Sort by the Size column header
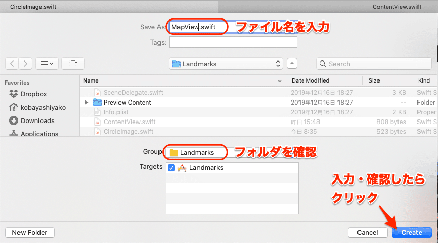This screenshot has height=243, width=438. [x=387, y=80]
